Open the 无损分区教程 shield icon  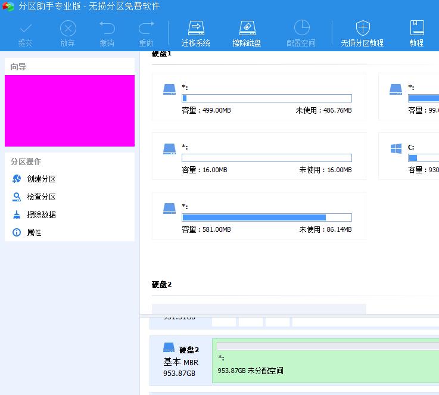coord(363,28)
